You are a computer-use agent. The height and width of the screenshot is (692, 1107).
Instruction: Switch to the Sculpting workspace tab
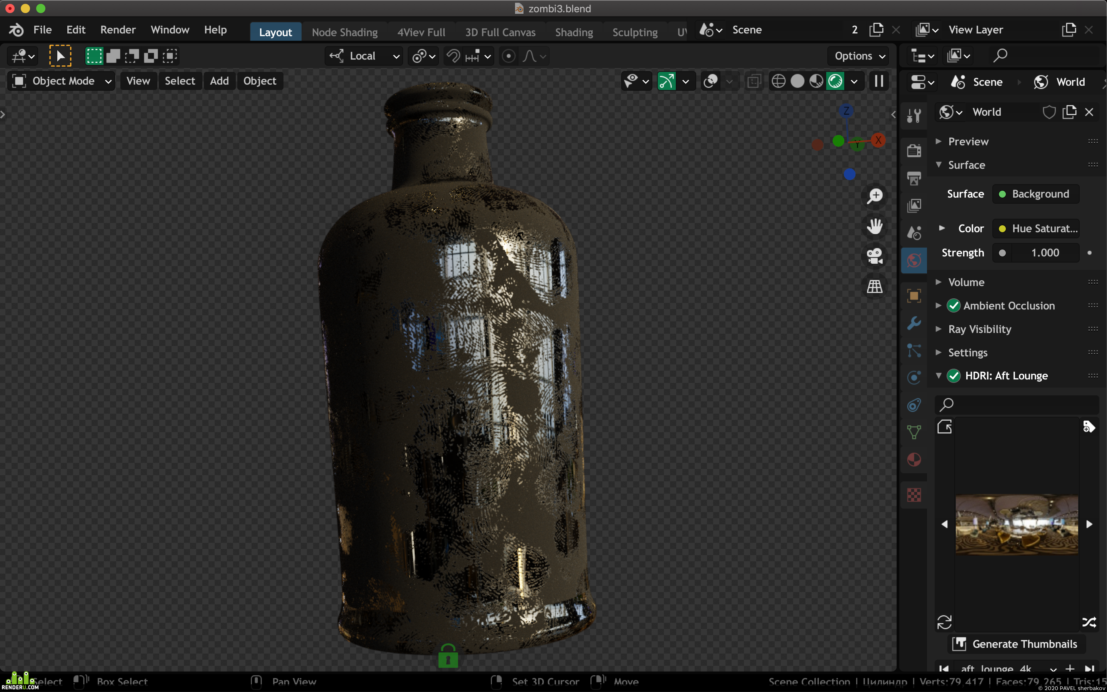pos(635,32)
